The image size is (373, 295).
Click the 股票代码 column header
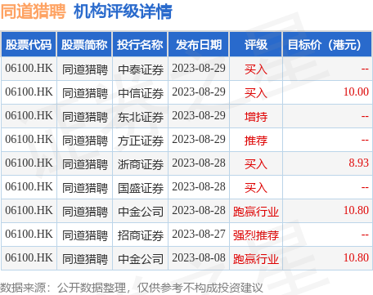(29, 44)
